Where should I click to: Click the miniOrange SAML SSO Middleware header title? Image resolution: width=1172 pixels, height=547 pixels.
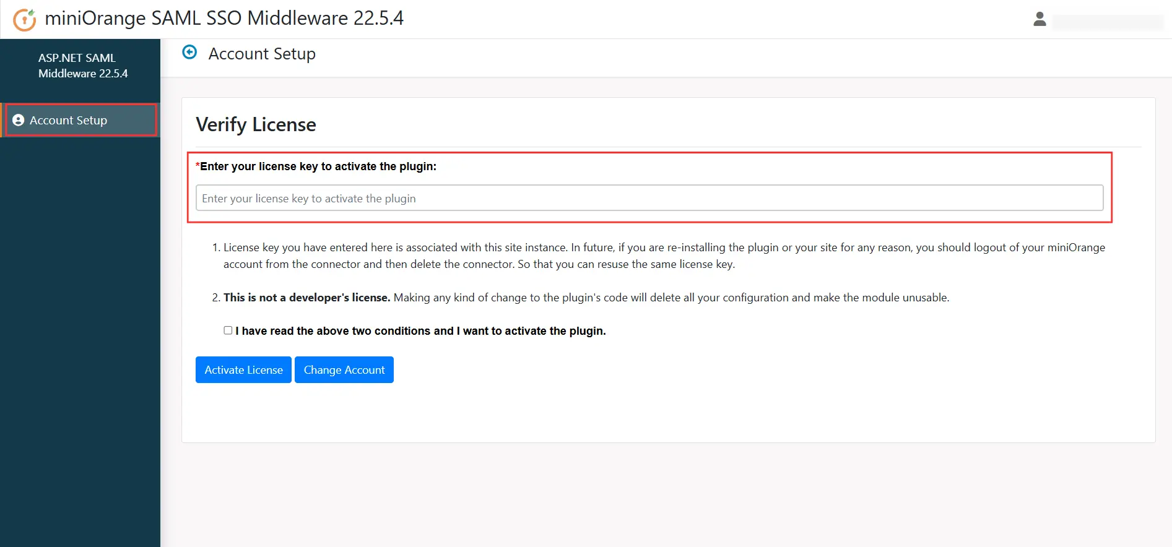pos(224,19)
